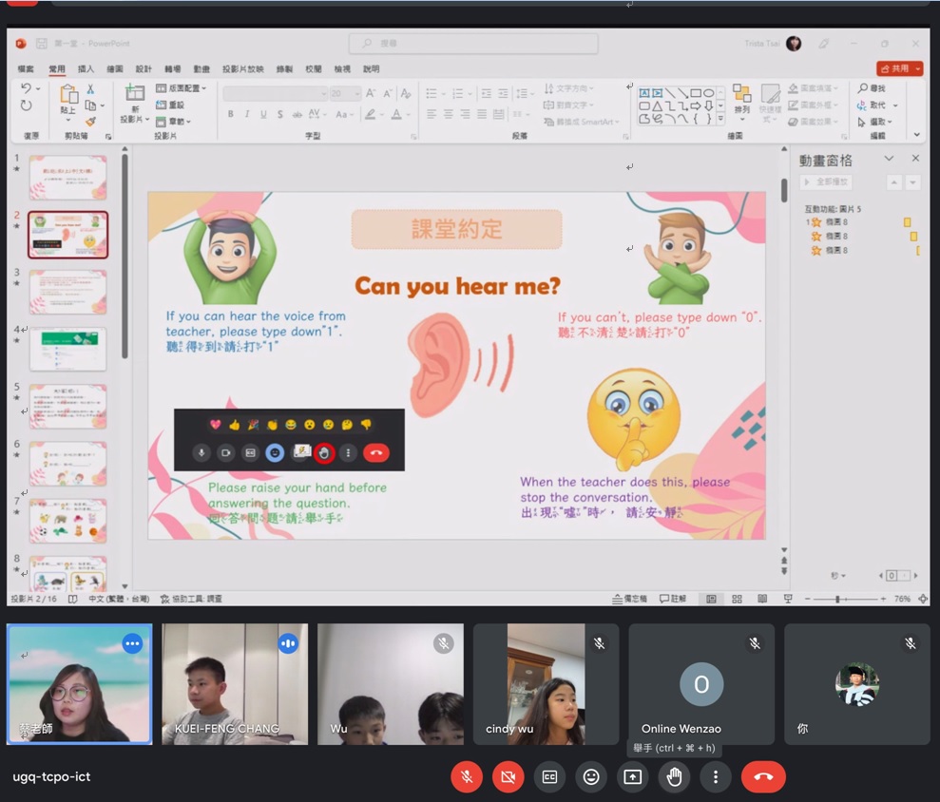Turn on the camera in Meet
Image resolution: width=940 pixels, height=802 pixels.
pyautogui.click(x=508, y=776)
